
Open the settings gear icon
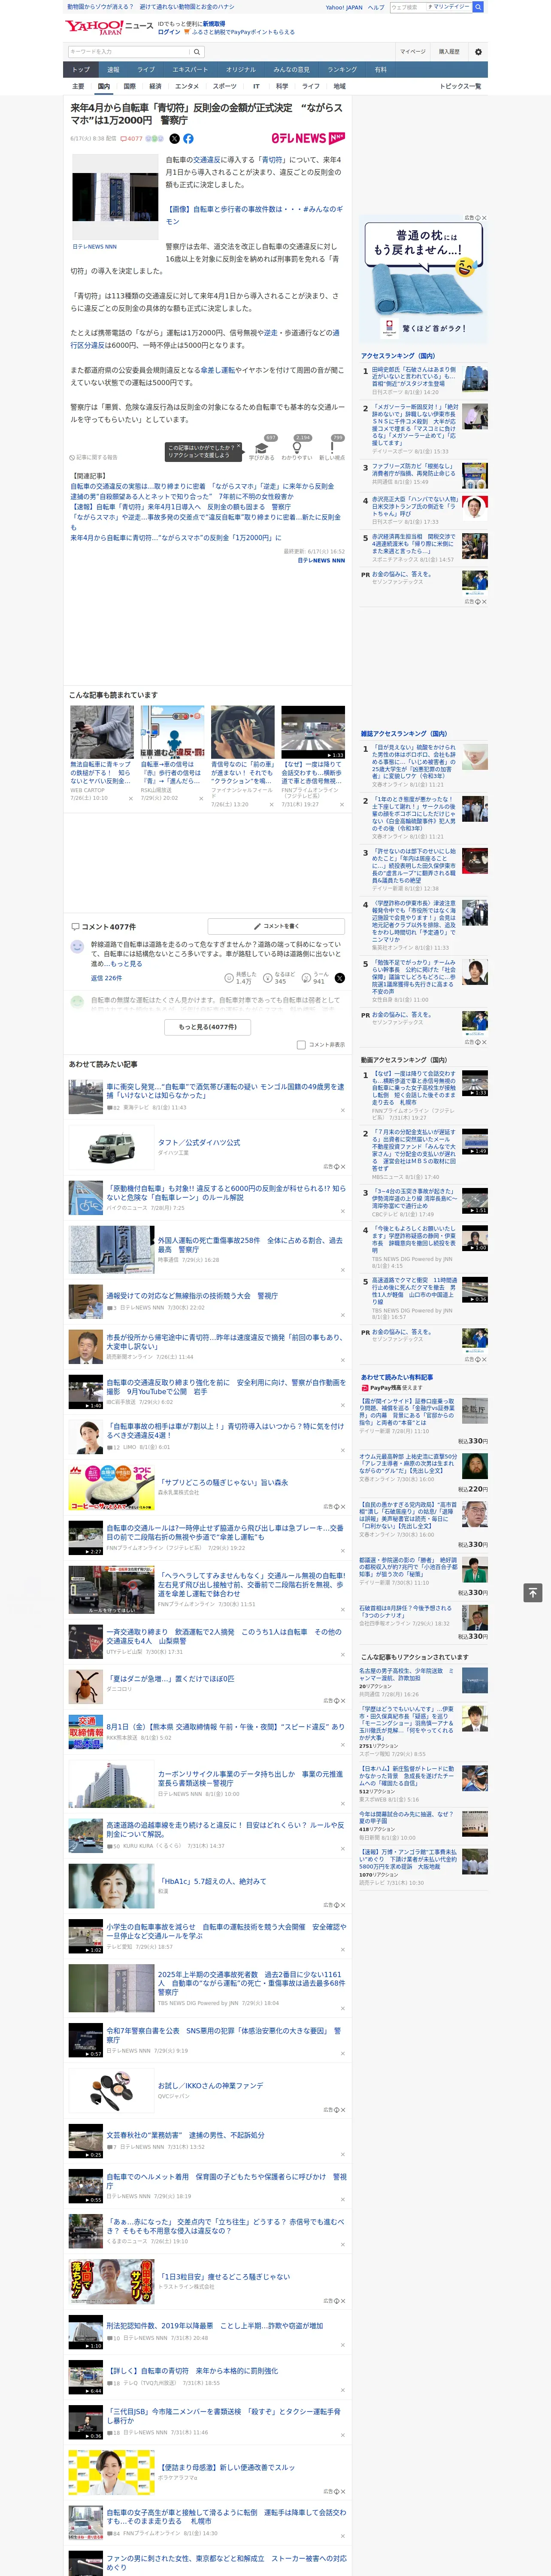click(x=478, y=52)
